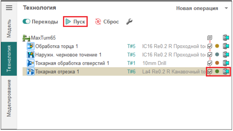
Task: Uncheck the Токарная отрезка 1 checkbox
Action: 210,72
